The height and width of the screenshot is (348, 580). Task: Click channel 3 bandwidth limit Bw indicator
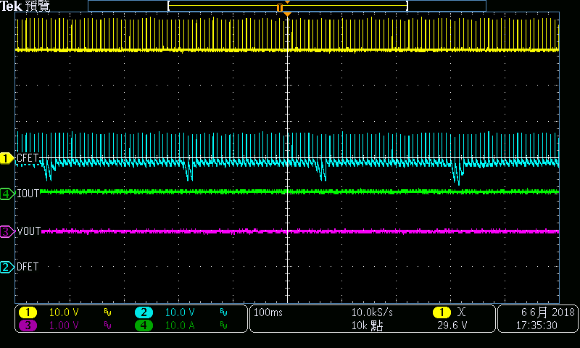107,326
